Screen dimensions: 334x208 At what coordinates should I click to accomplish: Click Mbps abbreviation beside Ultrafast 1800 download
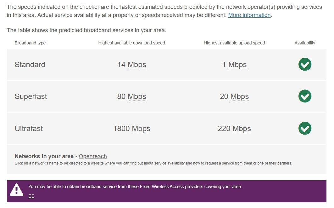click(141, 129)
